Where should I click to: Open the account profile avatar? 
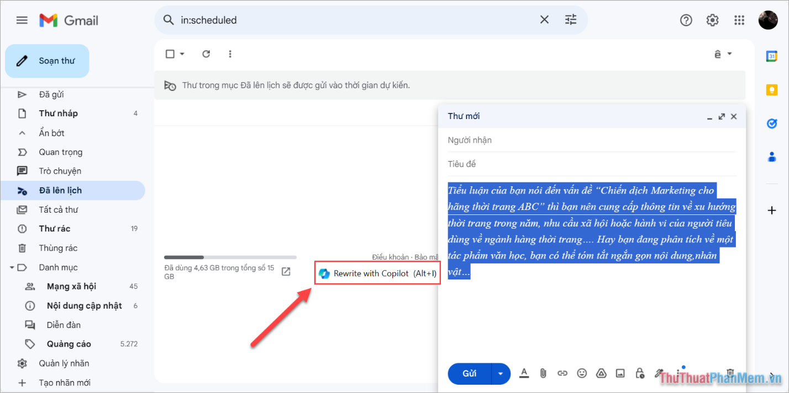coord(768,20)
